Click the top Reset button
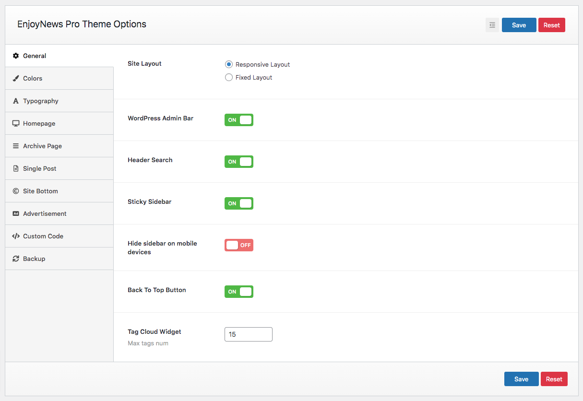The height and width of the screenshot is (401, 583). pyautogui.click(x=552, y=25)
